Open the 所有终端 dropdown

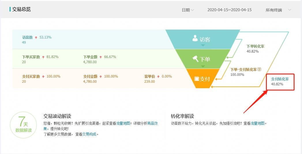pos(278,10)
